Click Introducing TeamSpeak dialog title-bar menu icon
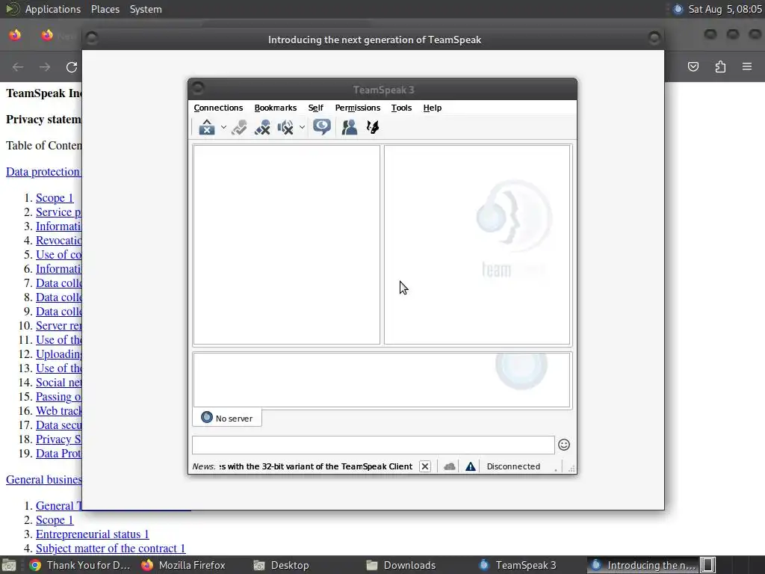Screen dimensions: 765x574 (92, 38)
